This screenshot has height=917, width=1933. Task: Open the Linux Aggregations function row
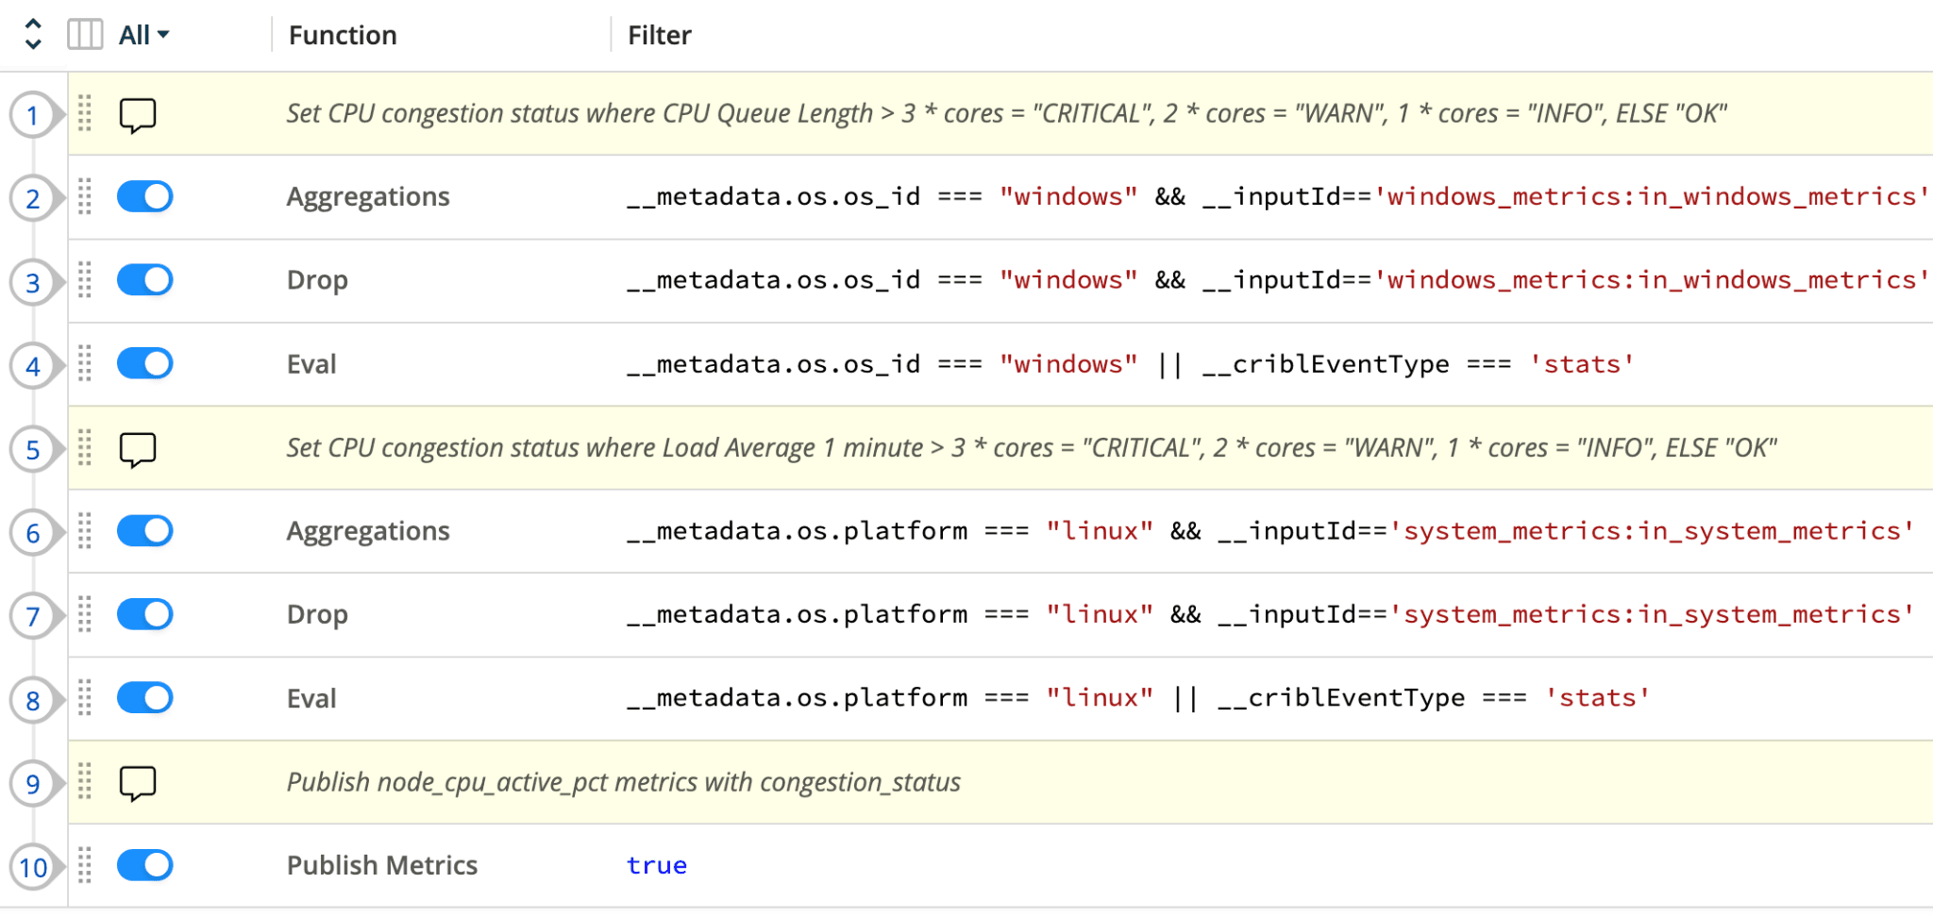tap(368, 531)
